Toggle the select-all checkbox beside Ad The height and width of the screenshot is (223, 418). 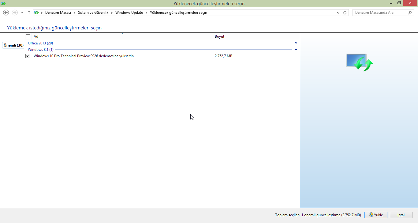coord(28,36)
